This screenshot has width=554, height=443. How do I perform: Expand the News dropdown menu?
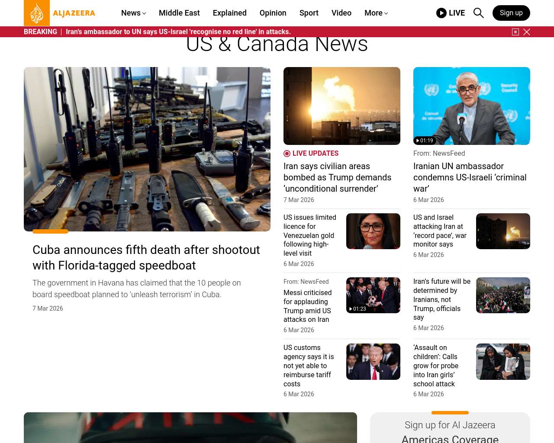pos(133,13)
